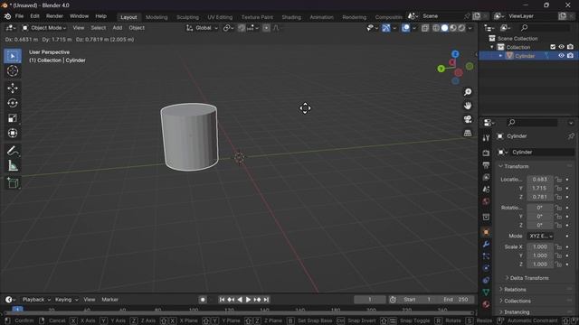Click the pan view hand icon
579x325 pixels.
click(x=468, y=106)
